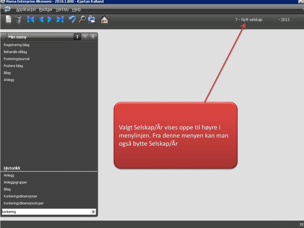This screenshot has width=304, height=228.
Task: Open Anleggsgrupper under Historikk
Action: point(15,182)
